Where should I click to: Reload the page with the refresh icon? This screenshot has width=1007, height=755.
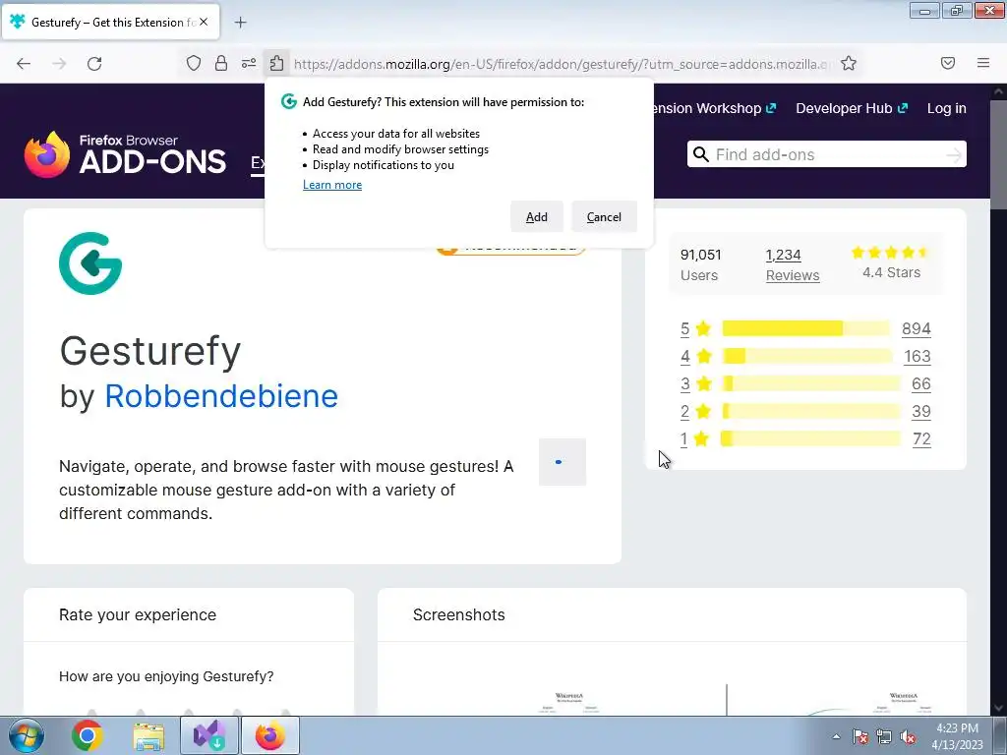pos(94,64)
